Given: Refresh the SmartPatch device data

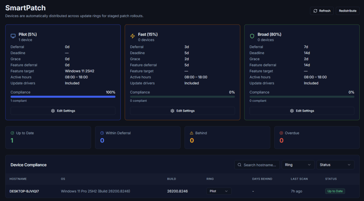Looking at the screenshot, I should point(322,11).
